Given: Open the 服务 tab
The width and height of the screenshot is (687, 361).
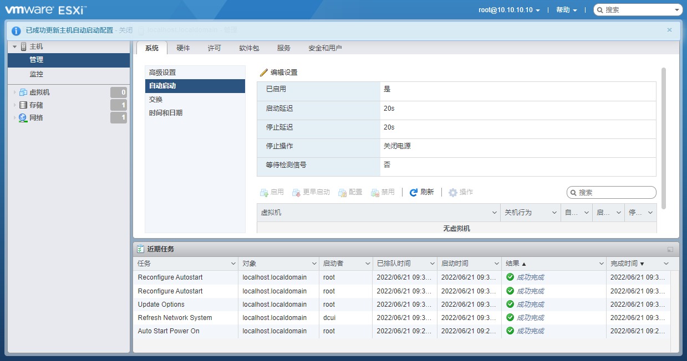Looking at the screenshot, I should [x=283, y=48].
